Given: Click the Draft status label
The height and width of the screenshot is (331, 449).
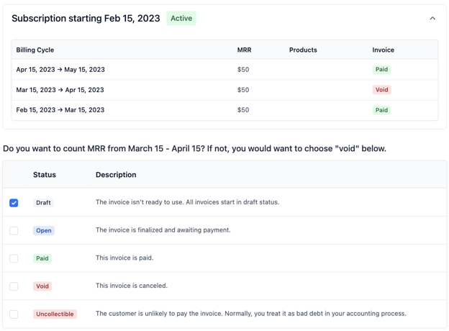Looking at the screenshot, I should coord(43,203).
